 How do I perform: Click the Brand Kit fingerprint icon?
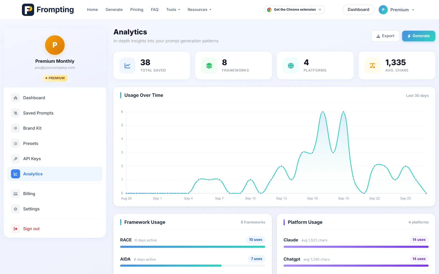pos(16,128)
